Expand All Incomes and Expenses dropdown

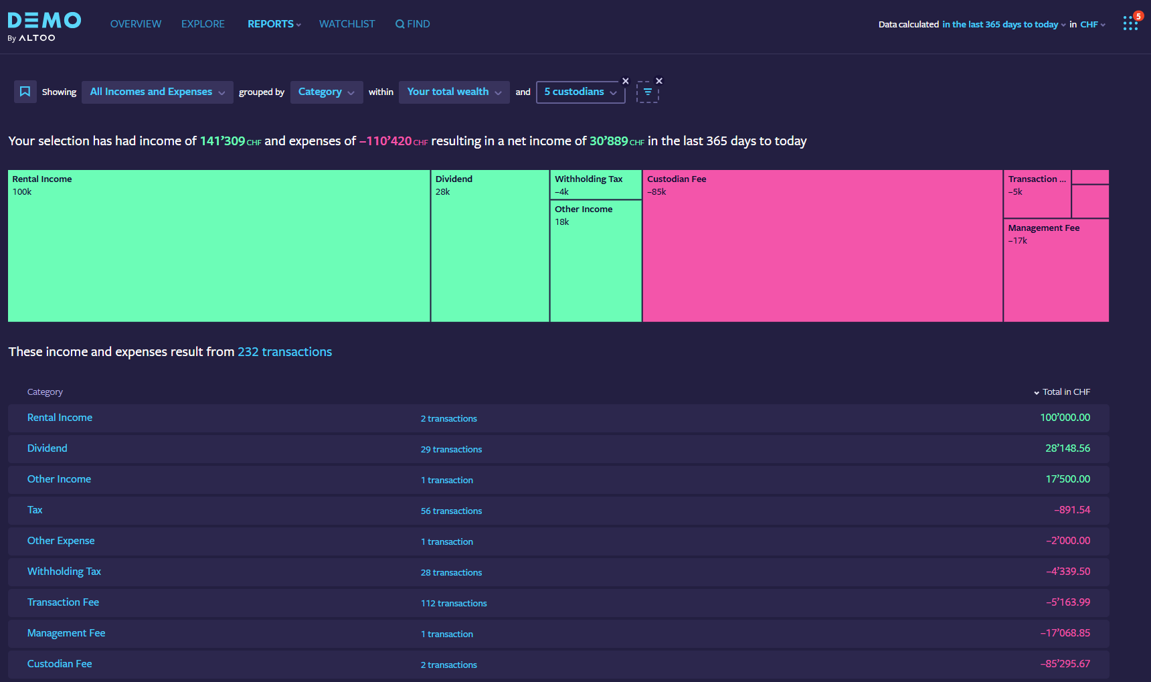pos(157,92)
